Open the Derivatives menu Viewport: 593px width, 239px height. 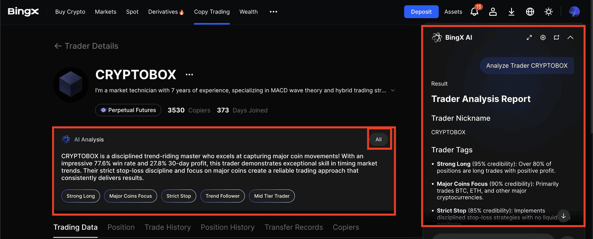[166, 12]
